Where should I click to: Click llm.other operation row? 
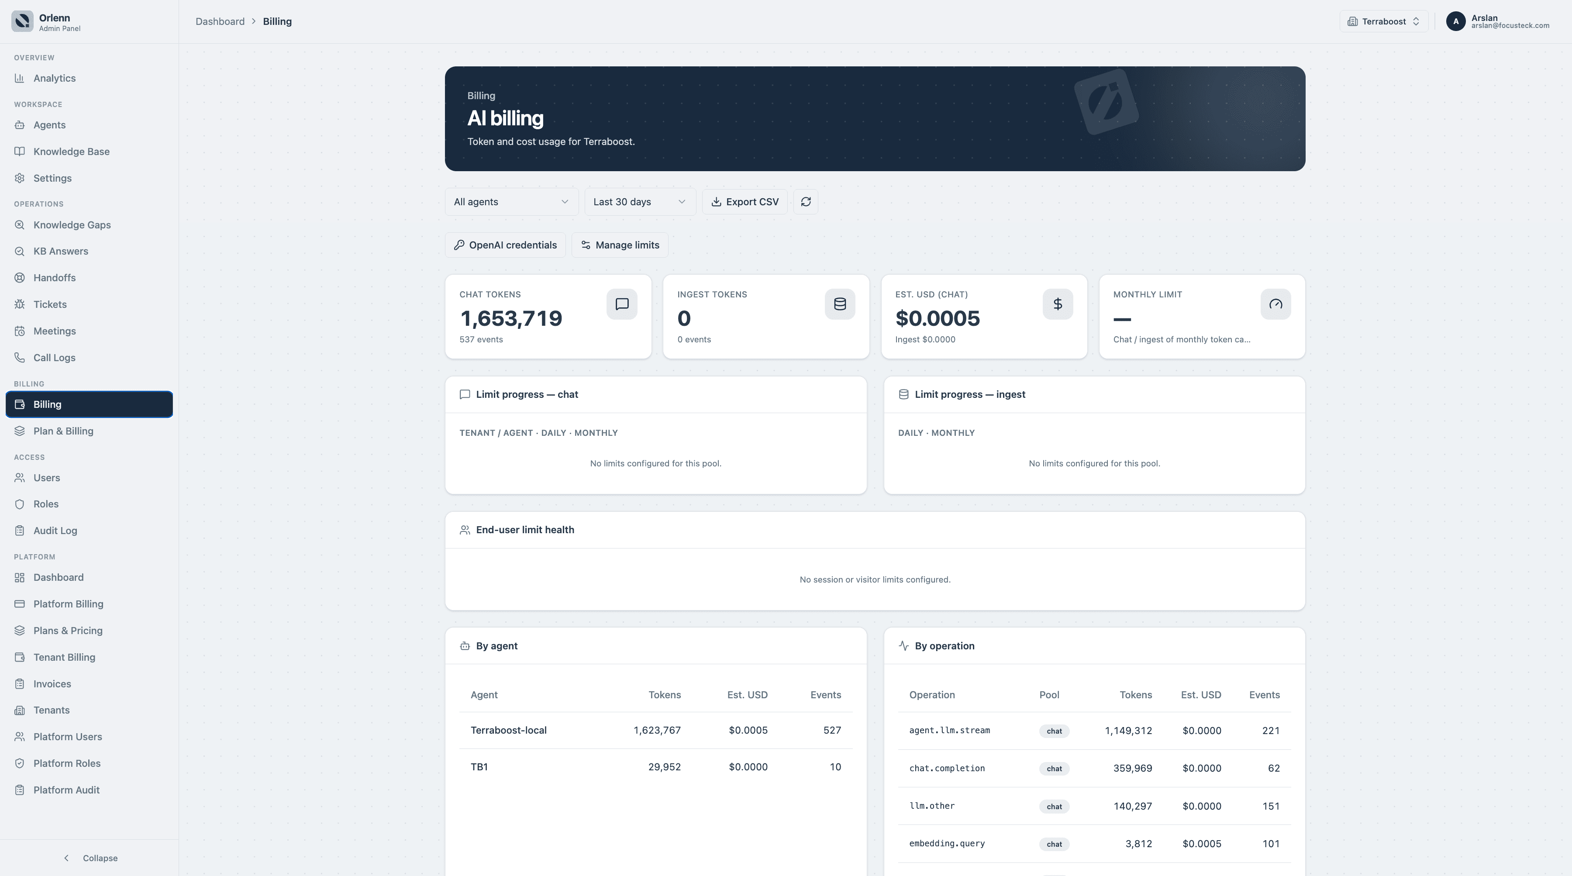tap(1094, 807)
